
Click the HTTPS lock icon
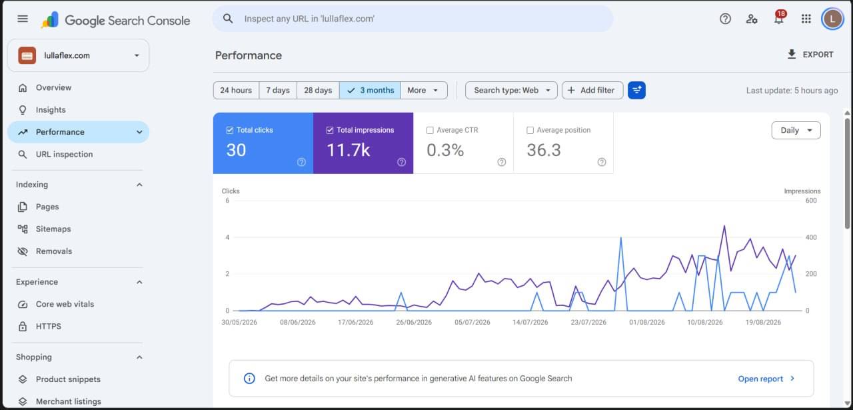pyautogui.click(x=23, y=326)
